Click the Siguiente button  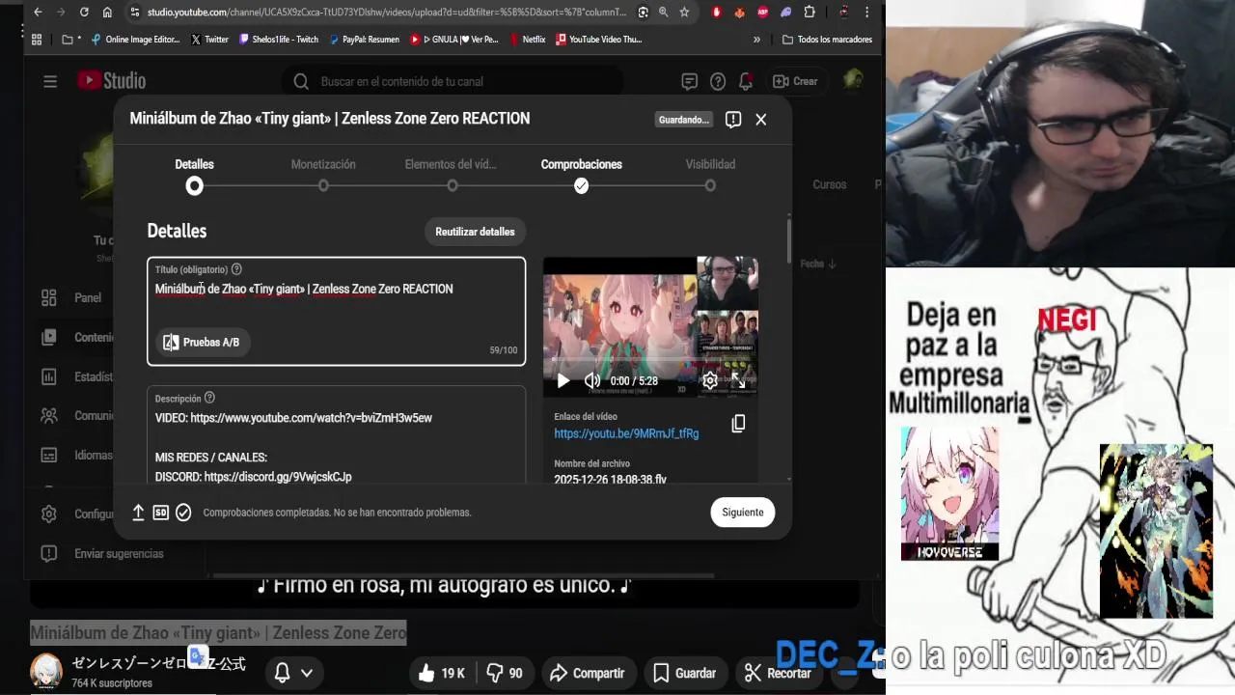(743, 513)
